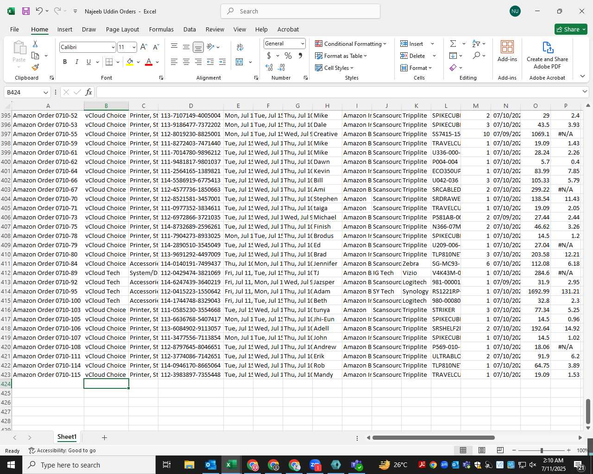The width and height of the screenshot is (593, 474).
Task: Click Decrease Indent icon
Action: pyautogui.click(x=210, y=62)
